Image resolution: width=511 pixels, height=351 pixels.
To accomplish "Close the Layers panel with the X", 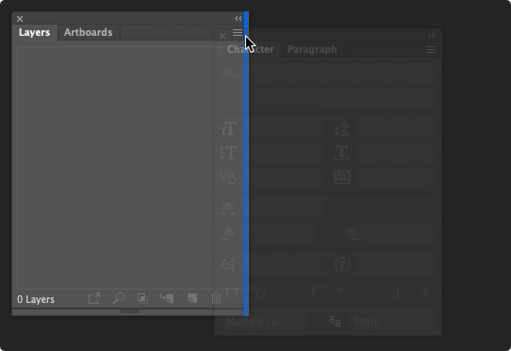I will [x=20, y=19].
